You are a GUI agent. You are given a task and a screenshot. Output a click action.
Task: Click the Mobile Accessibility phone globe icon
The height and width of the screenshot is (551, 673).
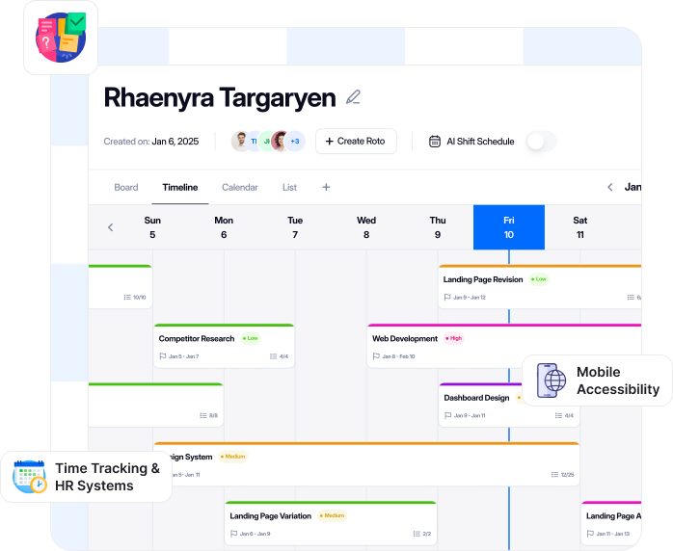[552, 380]
